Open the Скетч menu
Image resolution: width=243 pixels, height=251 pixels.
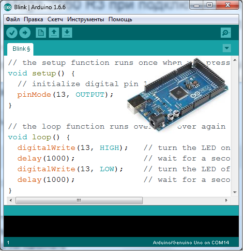[55, 19]
